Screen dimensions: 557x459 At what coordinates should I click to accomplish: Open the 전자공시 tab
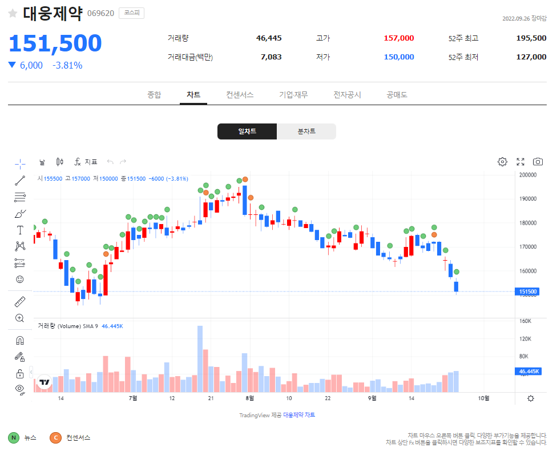tap(347, 95)
